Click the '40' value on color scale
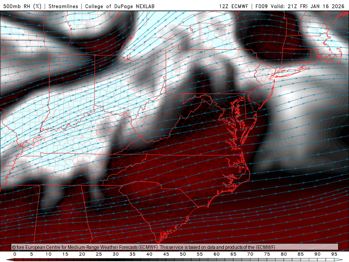Viewport: 349px width, 262px height. pos(149,254)
